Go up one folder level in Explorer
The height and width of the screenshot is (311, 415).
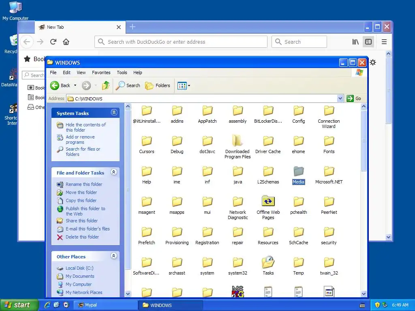coord(106,85)
